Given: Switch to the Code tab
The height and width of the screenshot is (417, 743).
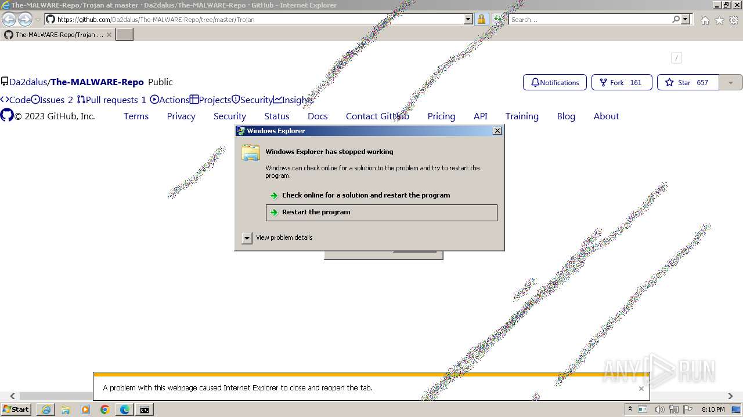Looking at the screenshot, I should (15, 100).
